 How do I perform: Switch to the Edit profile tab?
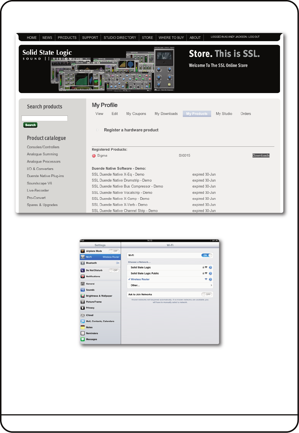click(x=115, y=114)
